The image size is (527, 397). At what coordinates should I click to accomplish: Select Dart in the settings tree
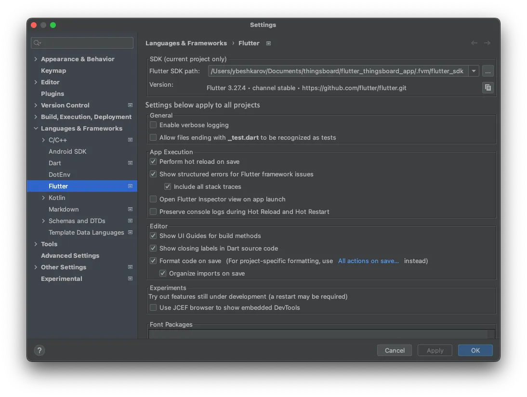click(x=55, y=163)
